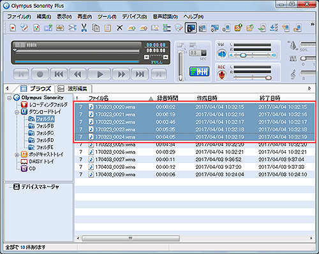
Task: Click the up arrow beside FULL display
Action: coord(166,57)
